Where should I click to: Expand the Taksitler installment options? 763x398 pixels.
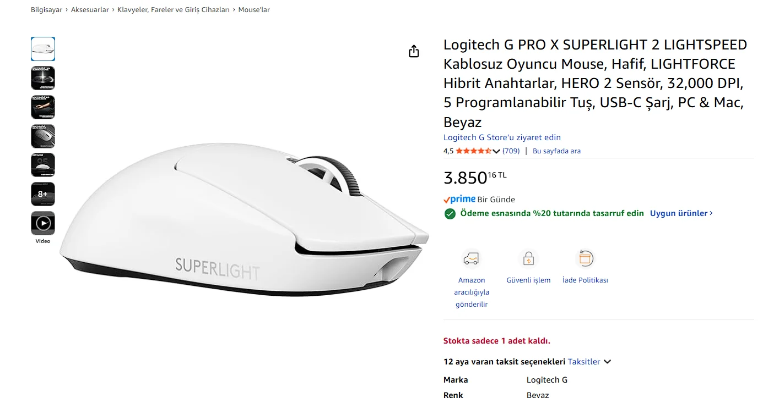589,362
